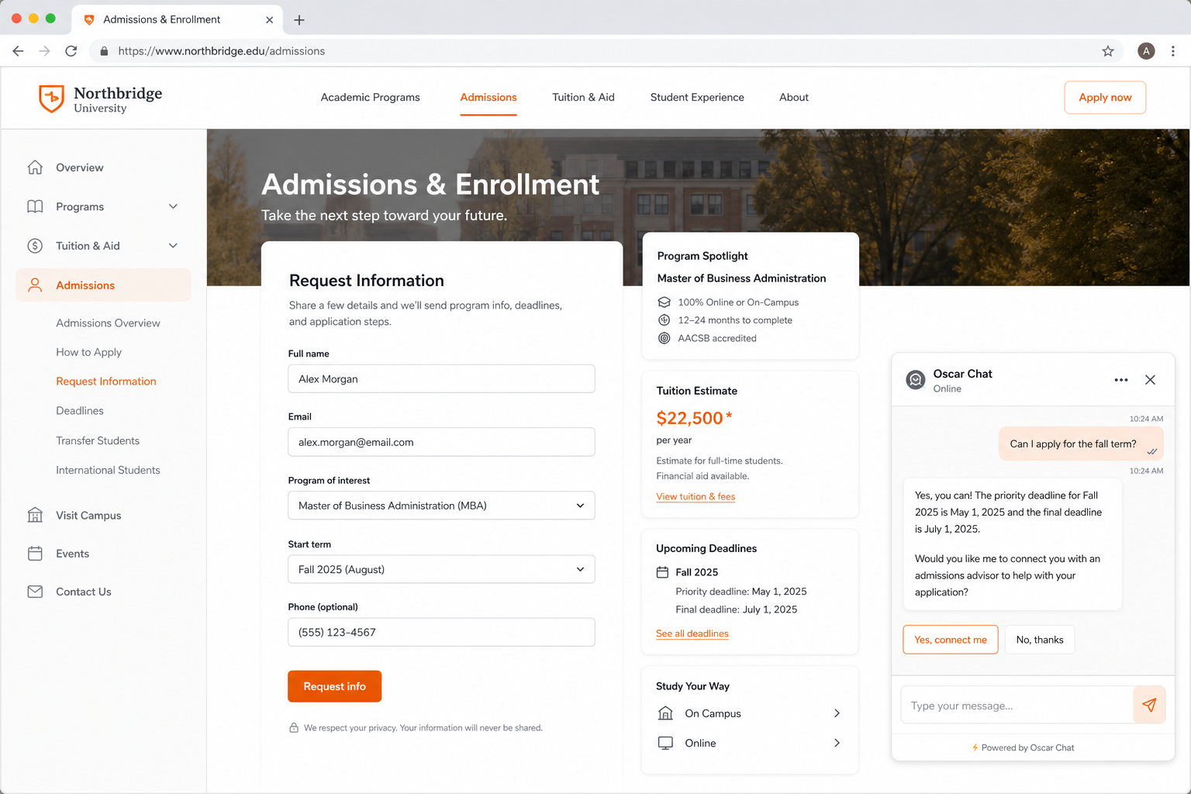The height and width of the screenshot is (794, 1191).
Task: Click the Admissions & Enrollment browser tab
Action: tap(177, 20)
